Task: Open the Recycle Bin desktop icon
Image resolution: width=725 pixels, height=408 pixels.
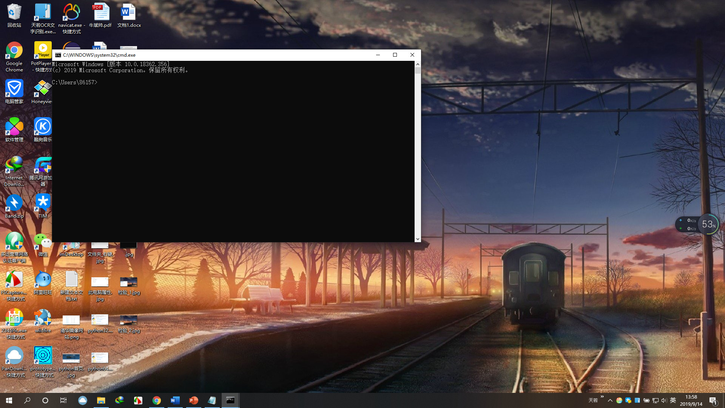Action: click(14, 16)
